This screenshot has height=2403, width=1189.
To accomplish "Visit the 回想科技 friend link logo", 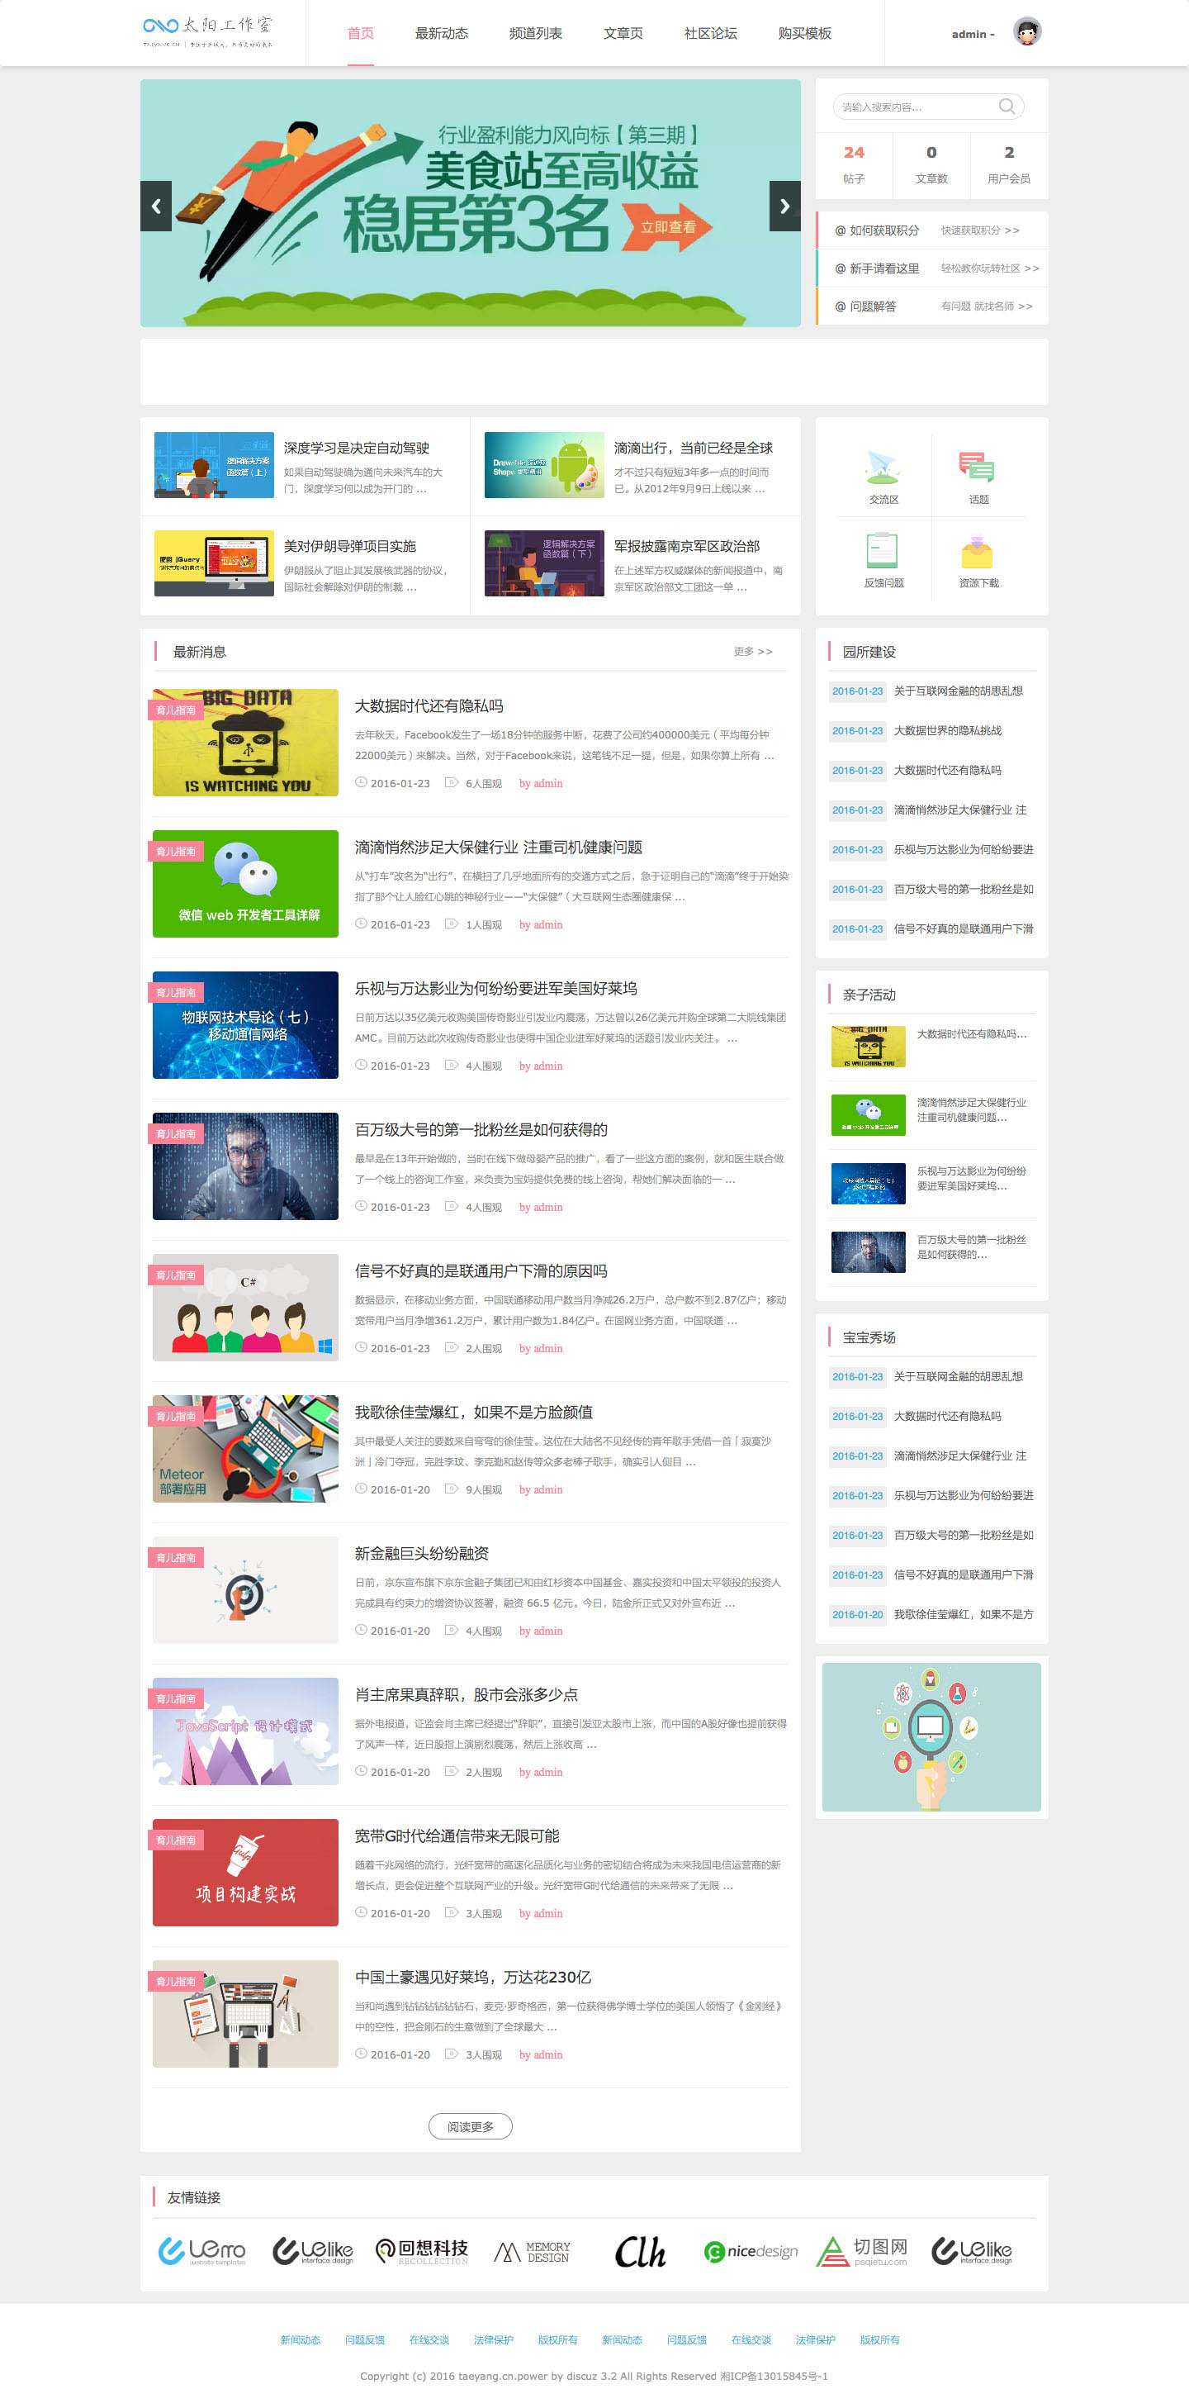I will click(x=421, y=2251).
